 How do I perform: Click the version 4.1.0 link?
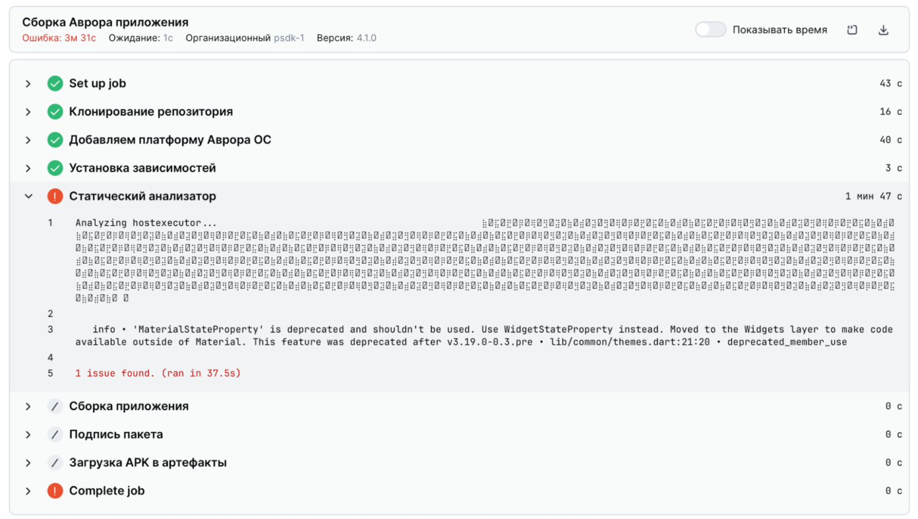point(366,38)
